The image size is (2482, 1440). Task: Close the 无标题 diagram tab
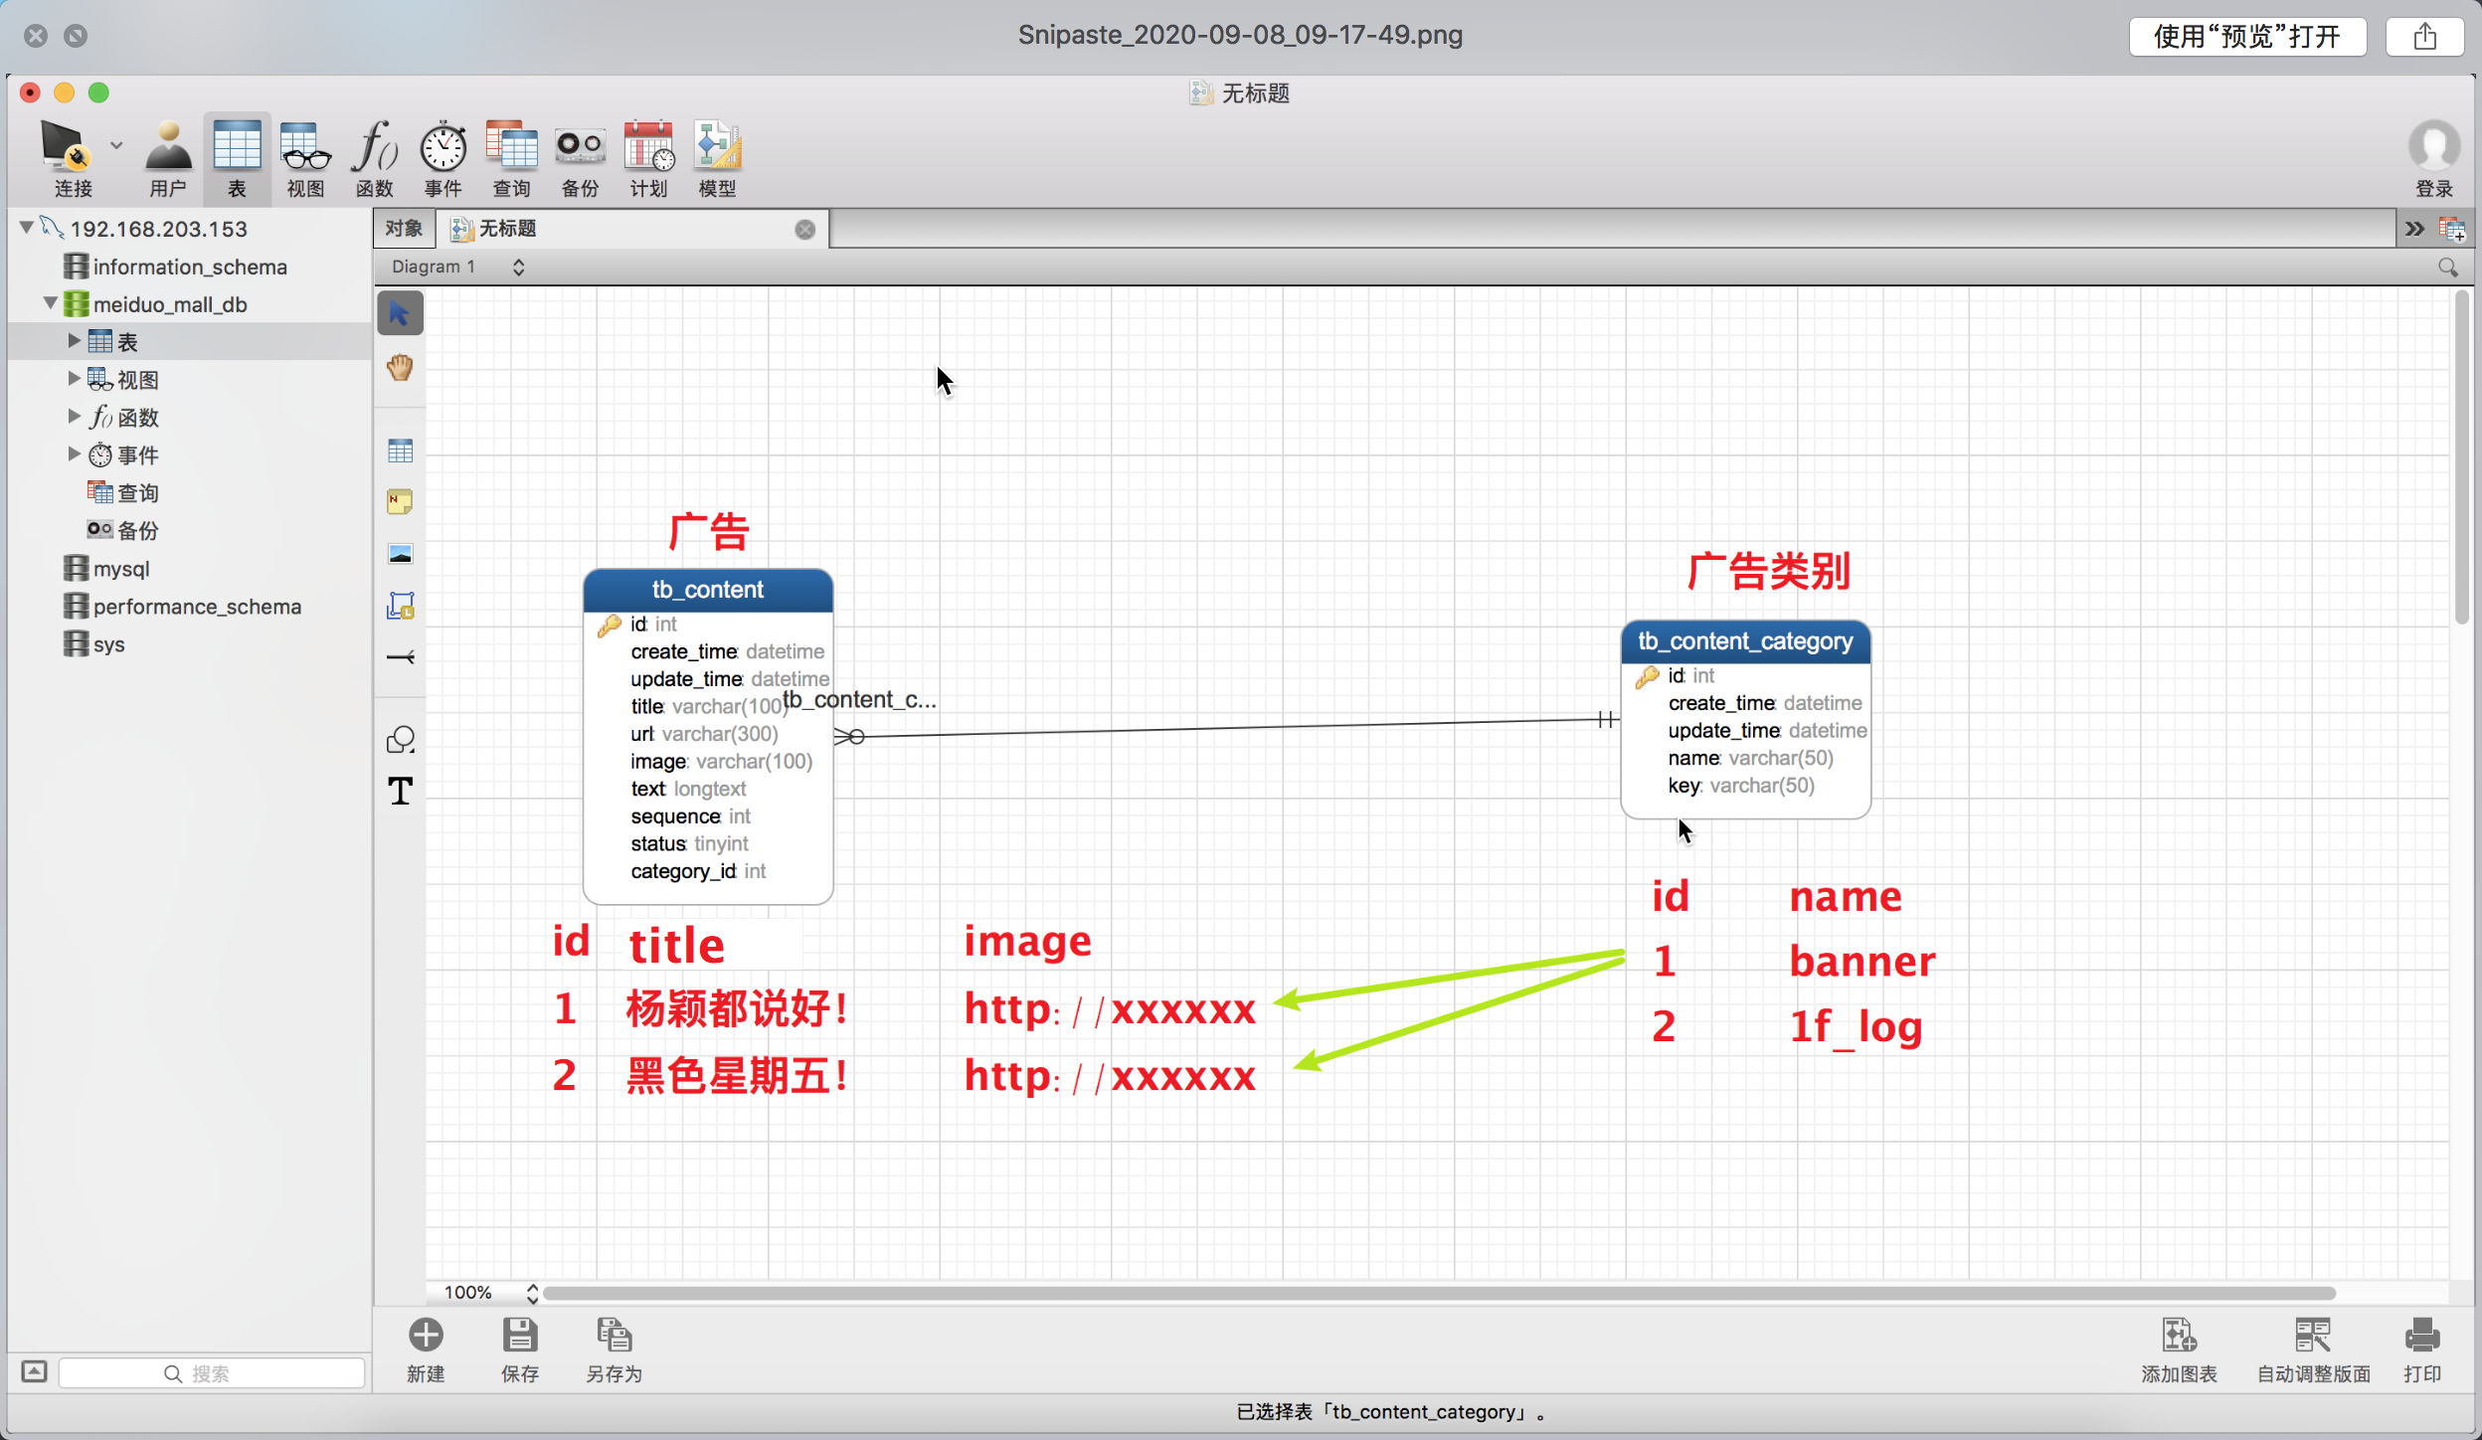click(804, 230)
